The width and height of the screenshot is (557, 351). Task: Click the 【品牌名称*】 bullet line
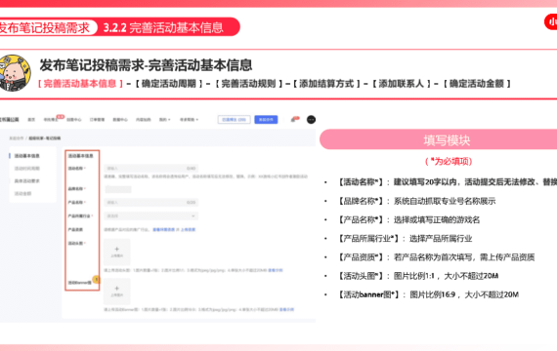(x=415, y=201)
